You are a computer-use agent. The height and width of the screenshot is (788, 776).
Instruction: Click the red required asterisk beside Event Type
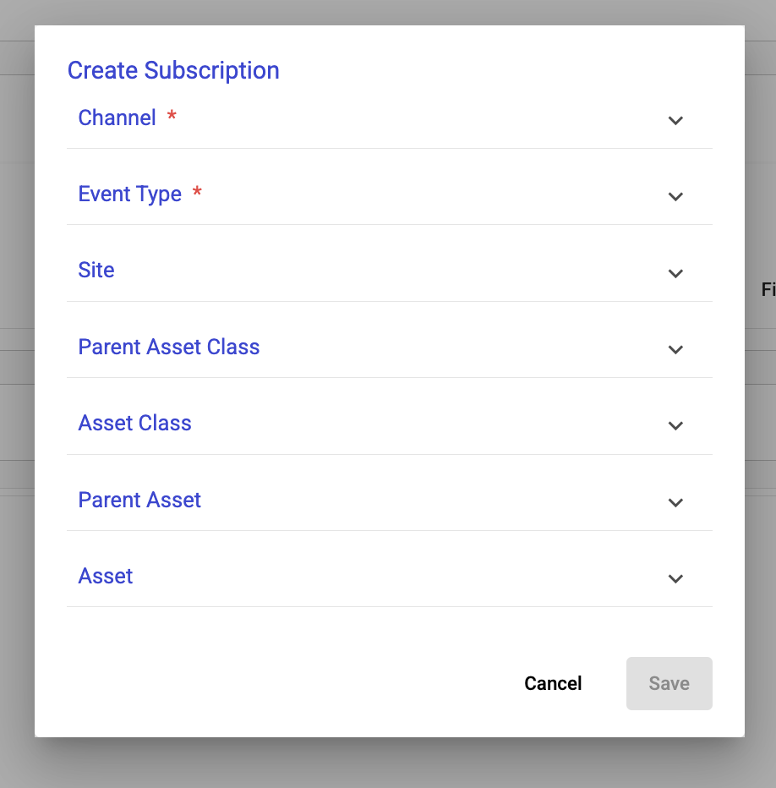coord(197,193)
